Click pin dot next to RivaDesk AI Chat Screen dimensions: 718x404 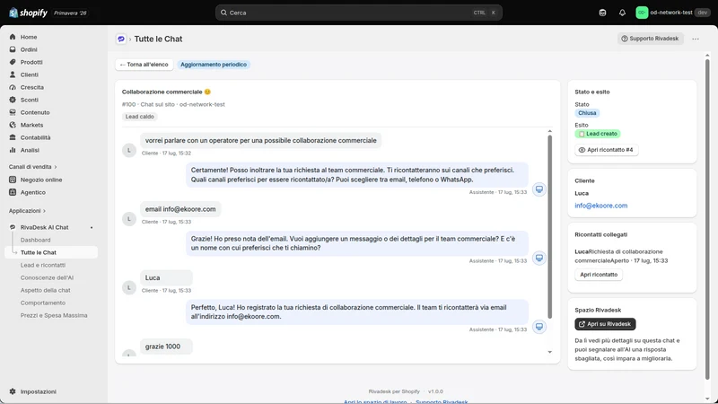pyautogui.click(x=92, y=228)
